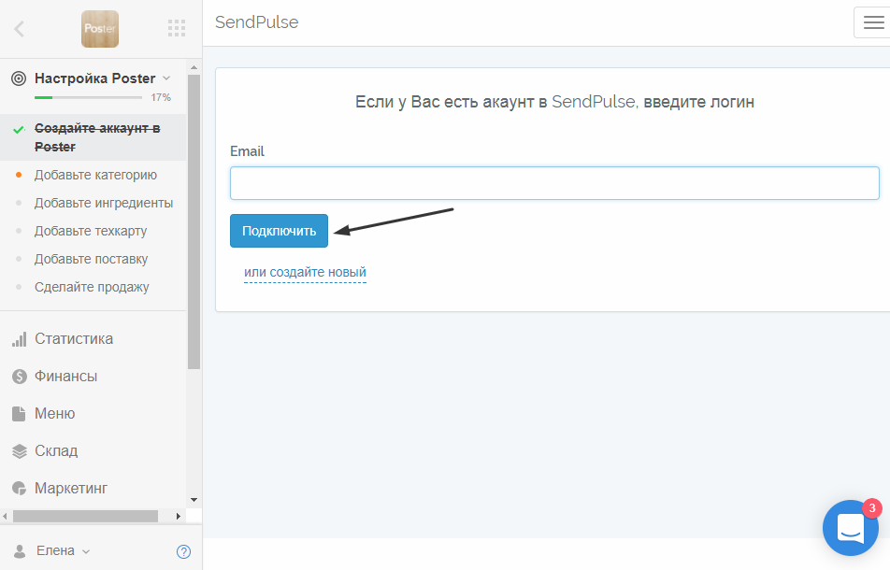The height and width of the screenshot is (570, 890).
Task: Click the back chevron arrow in sidebar
Action: point(20,28)
